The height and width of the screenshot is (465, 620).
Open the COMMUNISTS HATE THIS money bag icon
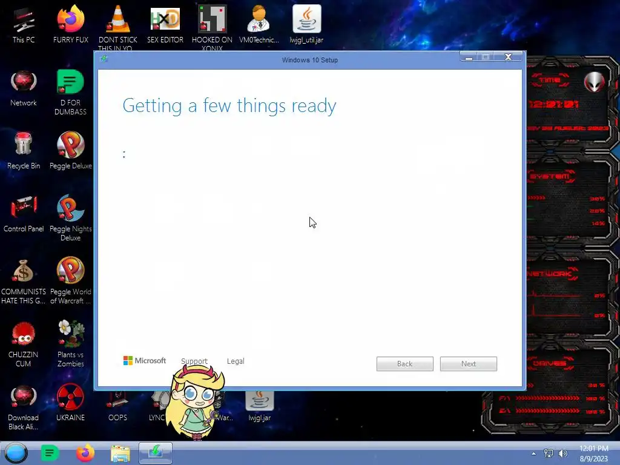point(24,282)
